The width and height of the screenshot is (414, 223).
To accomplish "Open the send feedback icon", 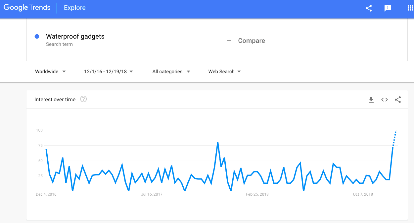I will click(x=388, y=8).
